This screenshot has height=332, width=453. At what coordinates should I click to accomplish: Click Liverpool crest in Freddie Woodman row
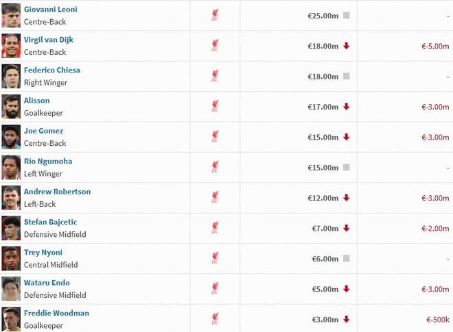click(216, 319)
